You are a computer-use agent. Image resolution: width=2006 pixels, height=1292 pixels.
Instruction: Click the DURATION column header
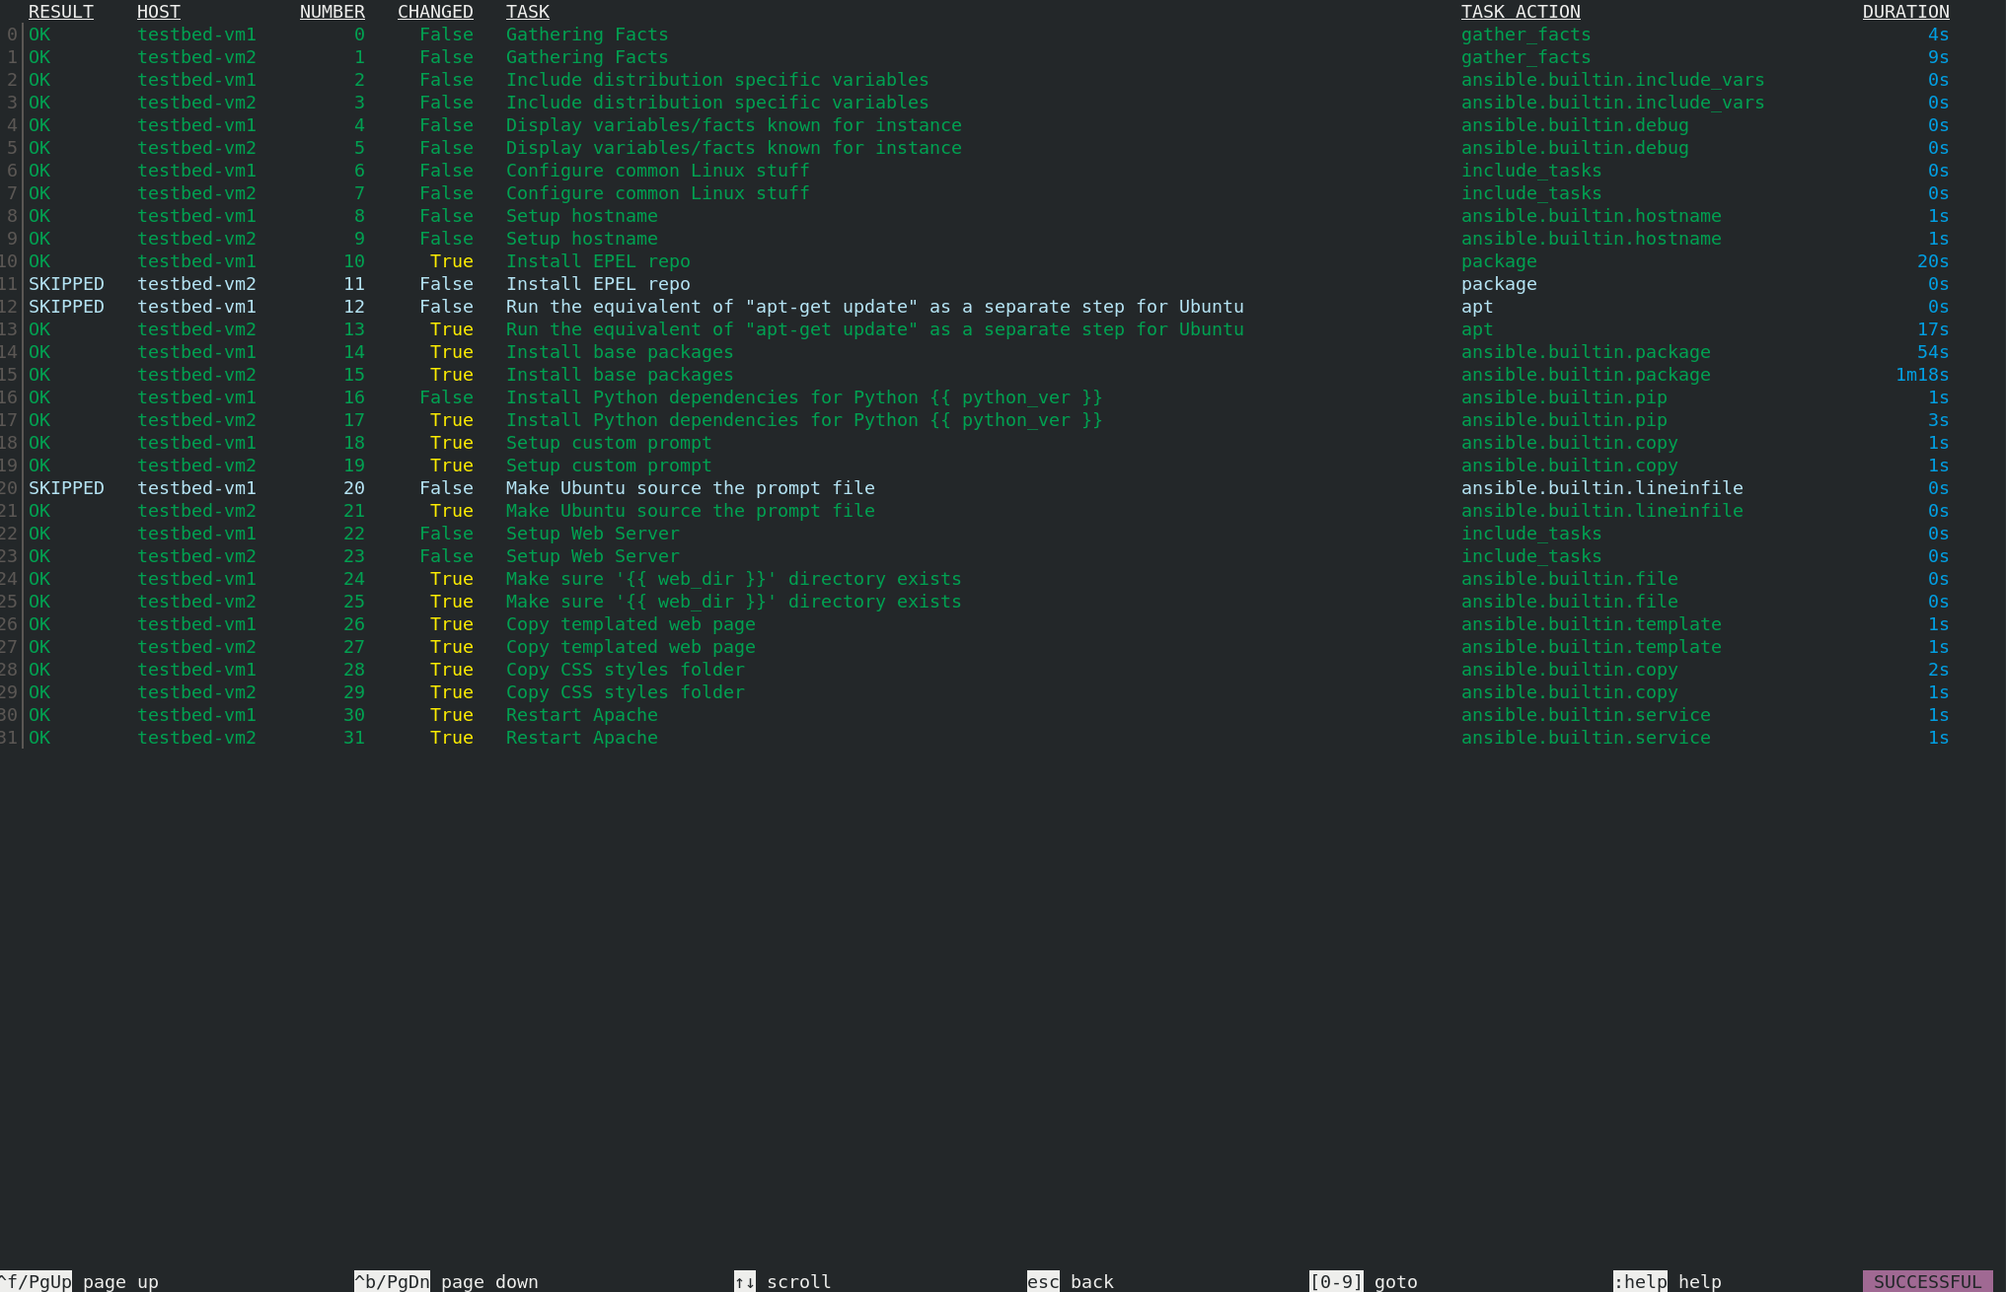(1904, 12)
